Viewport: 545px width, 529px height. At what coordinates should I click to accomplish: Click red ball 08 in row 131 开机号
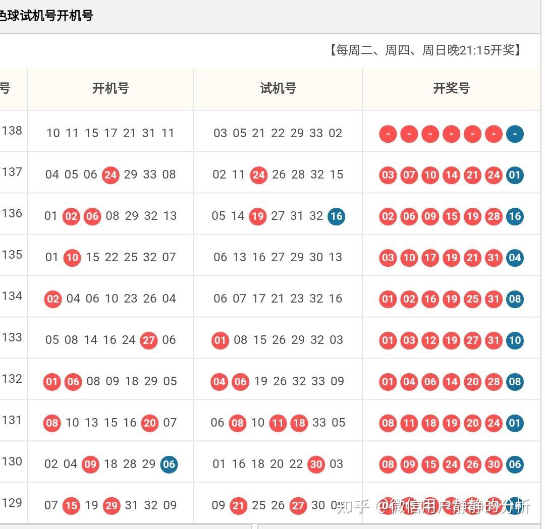click(52, 423)
